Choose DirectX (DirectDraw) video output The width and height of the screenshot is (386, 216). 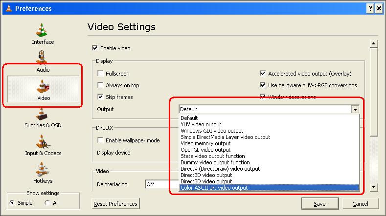click(269, 169)
